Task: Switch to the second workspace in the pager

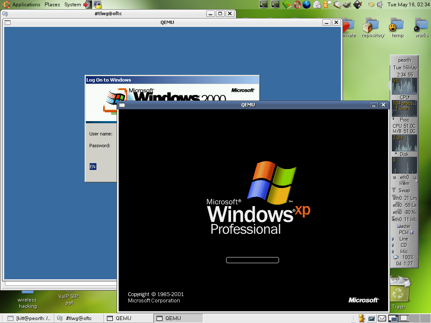Action: click(x=404, y=318)
